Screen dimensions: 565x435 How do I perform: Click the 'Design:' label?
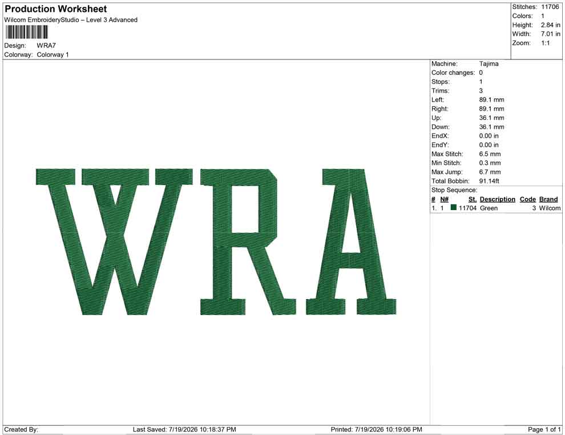coord(15,46)
